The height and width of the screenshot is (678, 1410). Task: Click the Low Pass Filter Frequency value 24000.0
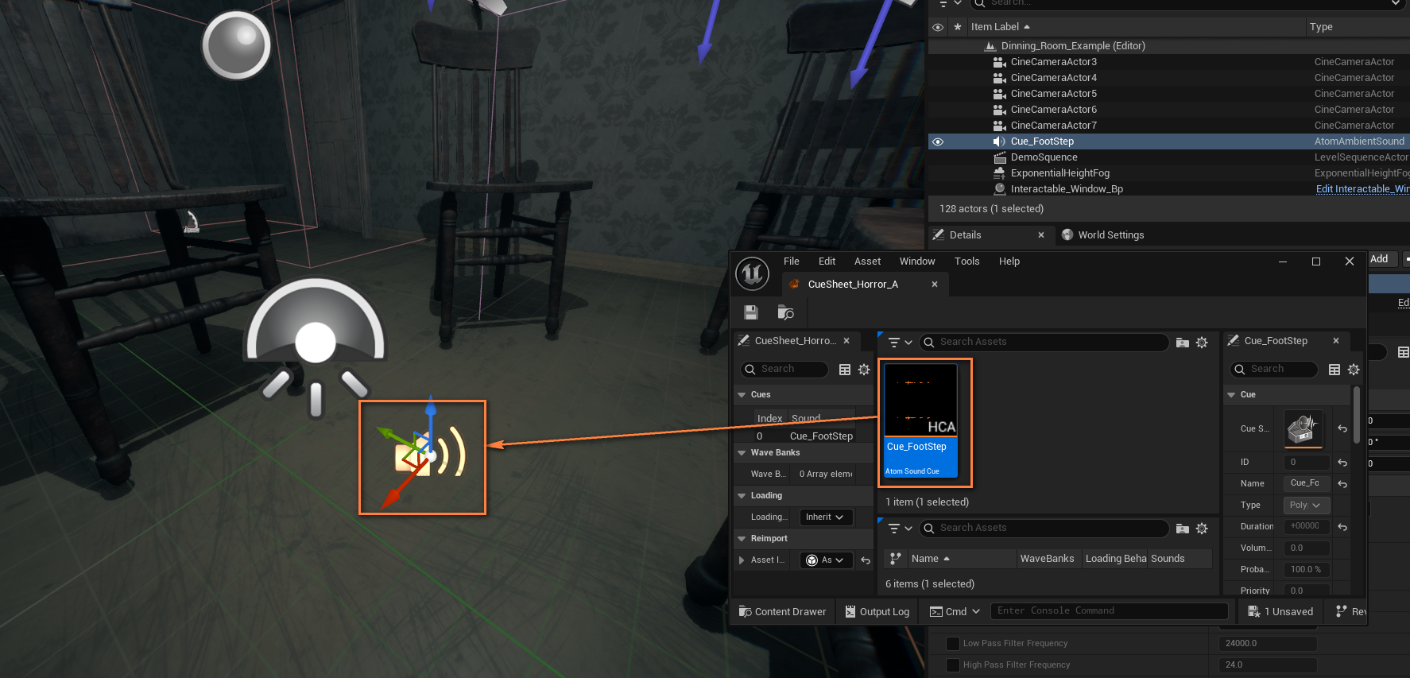pos(1268,644)
